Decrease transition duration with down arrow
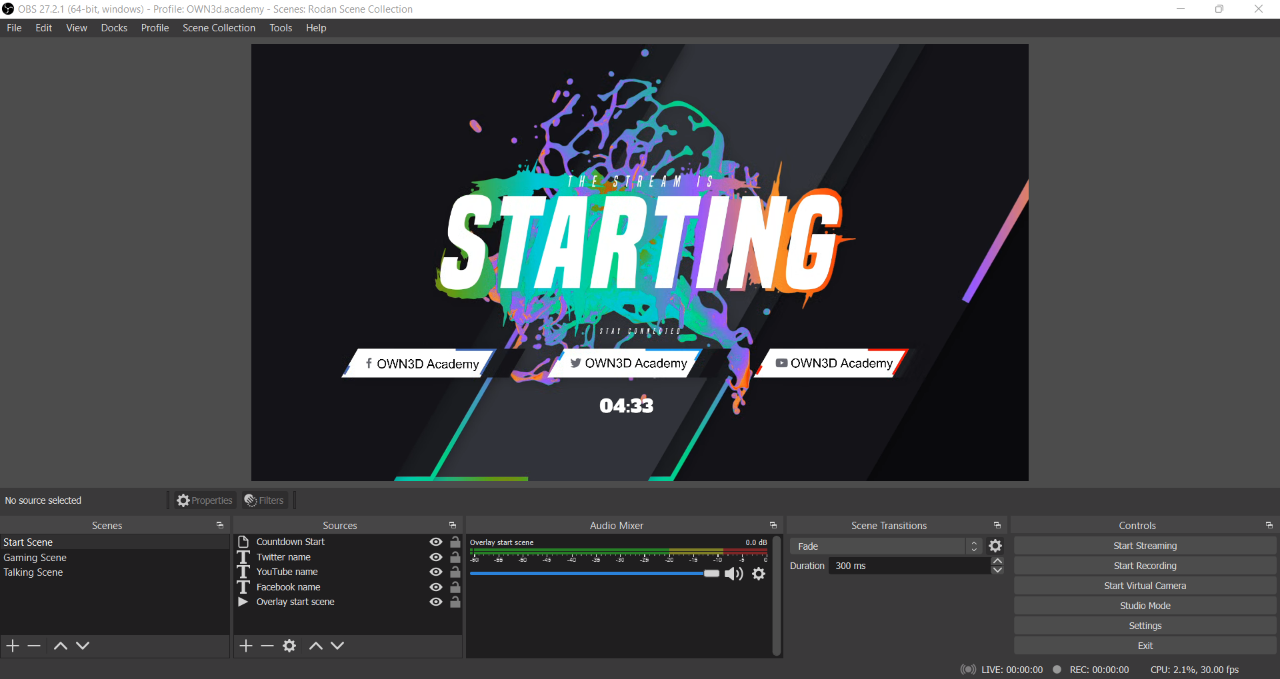The height and width of the screenshot is (679, 1280). tap(997, 570)
